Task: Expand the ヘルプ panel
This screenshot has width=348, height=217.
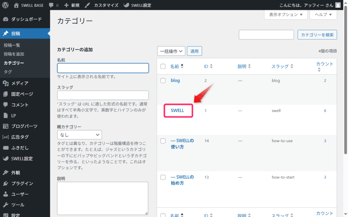Action: (323, 15)
